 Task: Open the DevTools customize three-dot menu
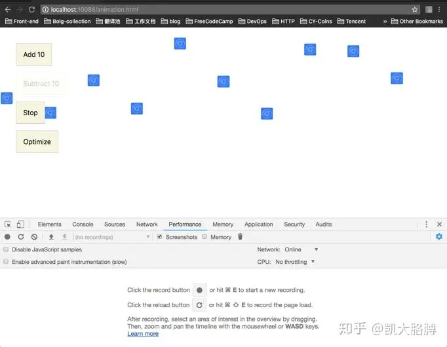click(x=426, y=225)
